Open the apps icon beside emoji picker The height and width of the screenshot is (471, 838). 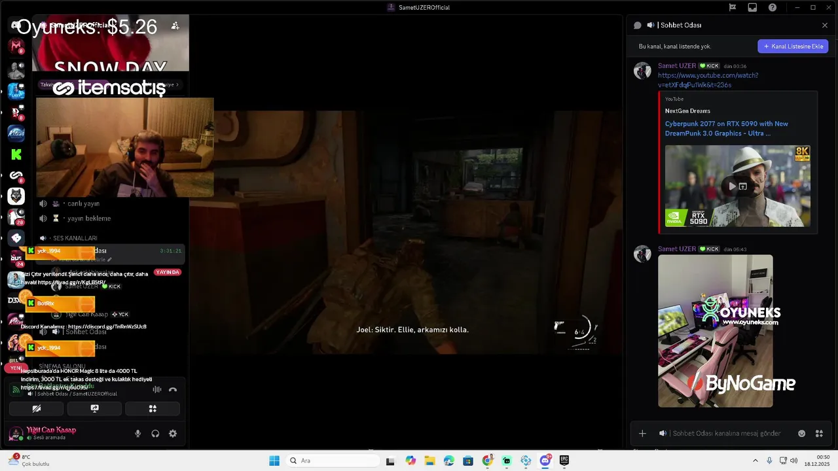pyautogui.click(x=819, y=433)
